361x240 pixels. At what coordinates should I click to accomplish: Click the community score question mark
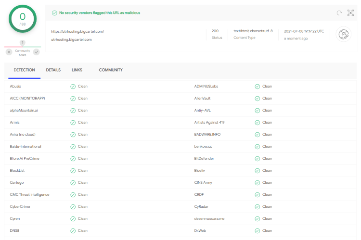(23, 43)
